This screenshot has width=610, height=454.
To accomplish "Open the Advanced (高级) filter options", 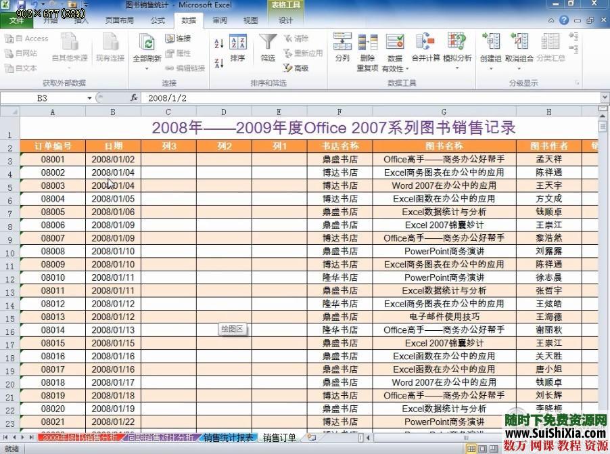I will [x=299, y=67].
